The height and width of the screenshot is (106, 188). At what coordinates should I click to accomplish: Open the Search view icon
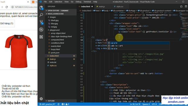pos(41,15)
